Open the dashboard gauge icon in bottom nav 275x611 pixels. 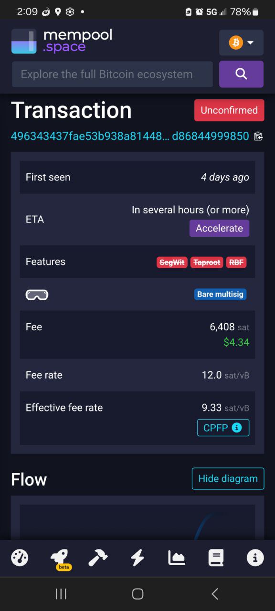pyautogui.click(x=20, y=558)
